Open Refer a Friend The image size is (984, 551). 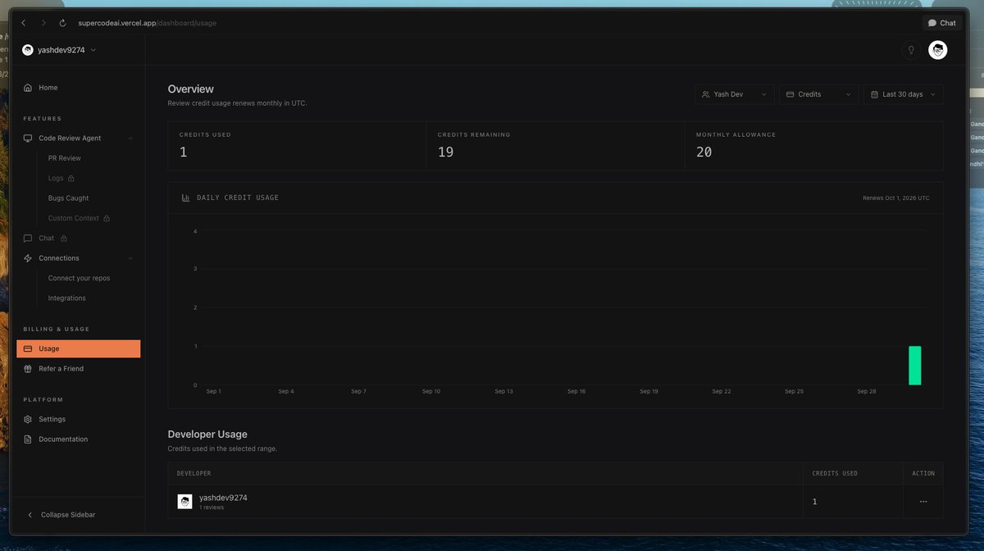[x=61, y=369]
